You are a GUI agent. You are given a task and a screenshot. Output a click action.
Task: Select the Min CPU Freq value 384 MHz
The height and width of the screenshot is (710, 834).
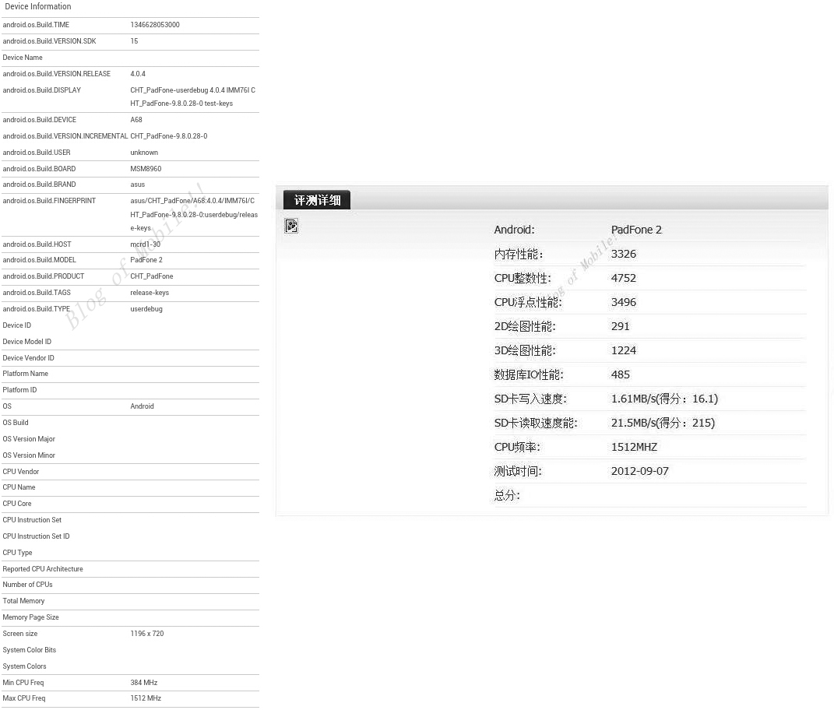(x=143, y=683)
